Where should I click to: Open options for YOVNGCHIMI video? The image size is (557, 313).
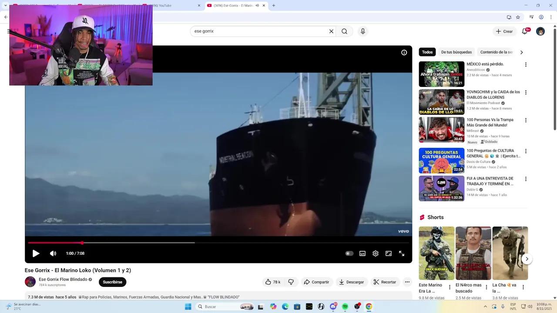click(526, 93)
